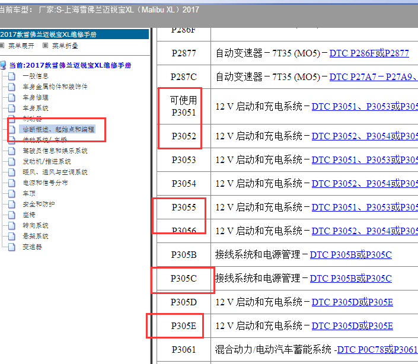Select the root node 当前:2017款雪佛兰迈锐宝XL维修手册
The image size is (418, 364).
click(x=71, y=65)
